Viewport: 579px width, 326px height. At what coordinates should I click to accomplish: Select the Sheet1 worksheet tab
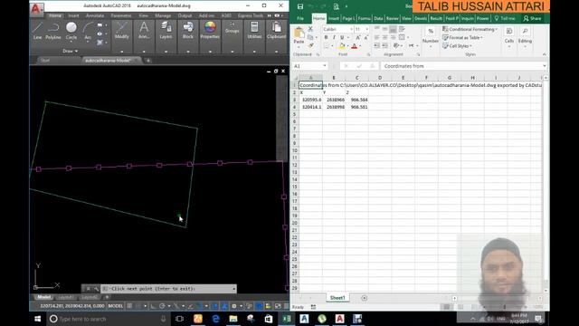coord(337,298)
